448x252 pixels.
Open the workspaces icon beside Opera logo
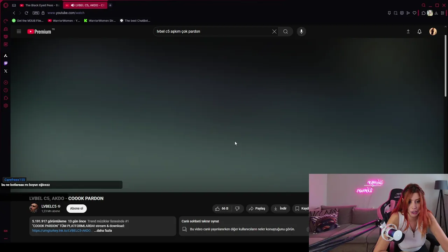click(14, 5)
